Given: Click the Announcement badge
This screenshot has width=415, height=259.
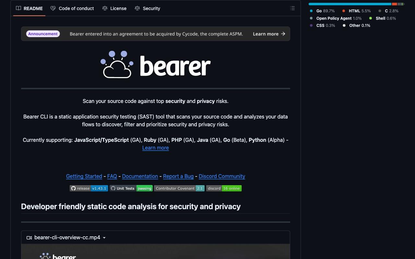Looking at the screenshot, I should [x=43, y=34].
